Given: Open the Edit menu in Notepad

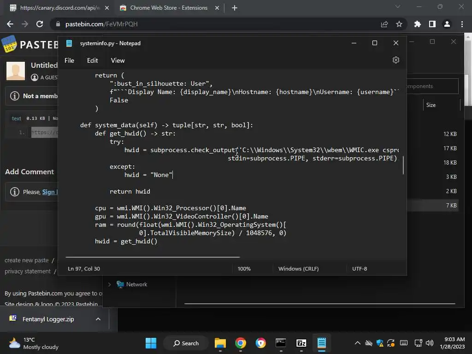Looking at the screenshot, I should (x=92, y=60).
